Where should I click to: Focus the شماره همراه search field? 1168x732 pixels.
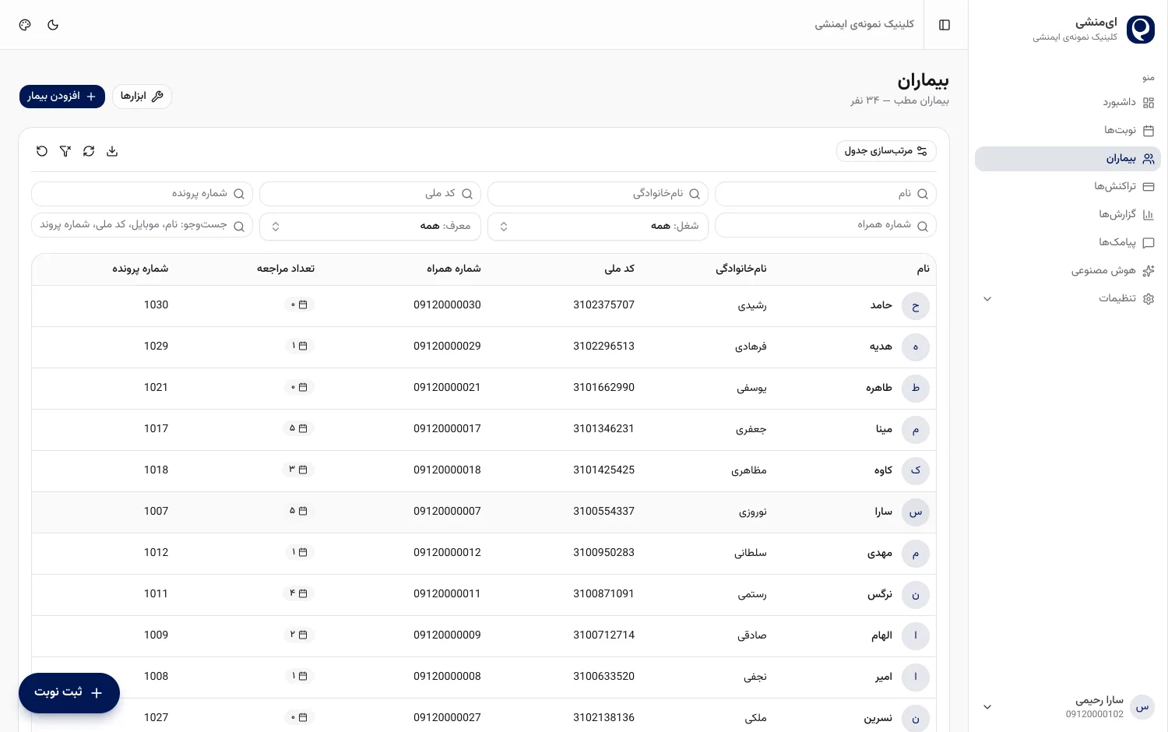pos(825,226)
